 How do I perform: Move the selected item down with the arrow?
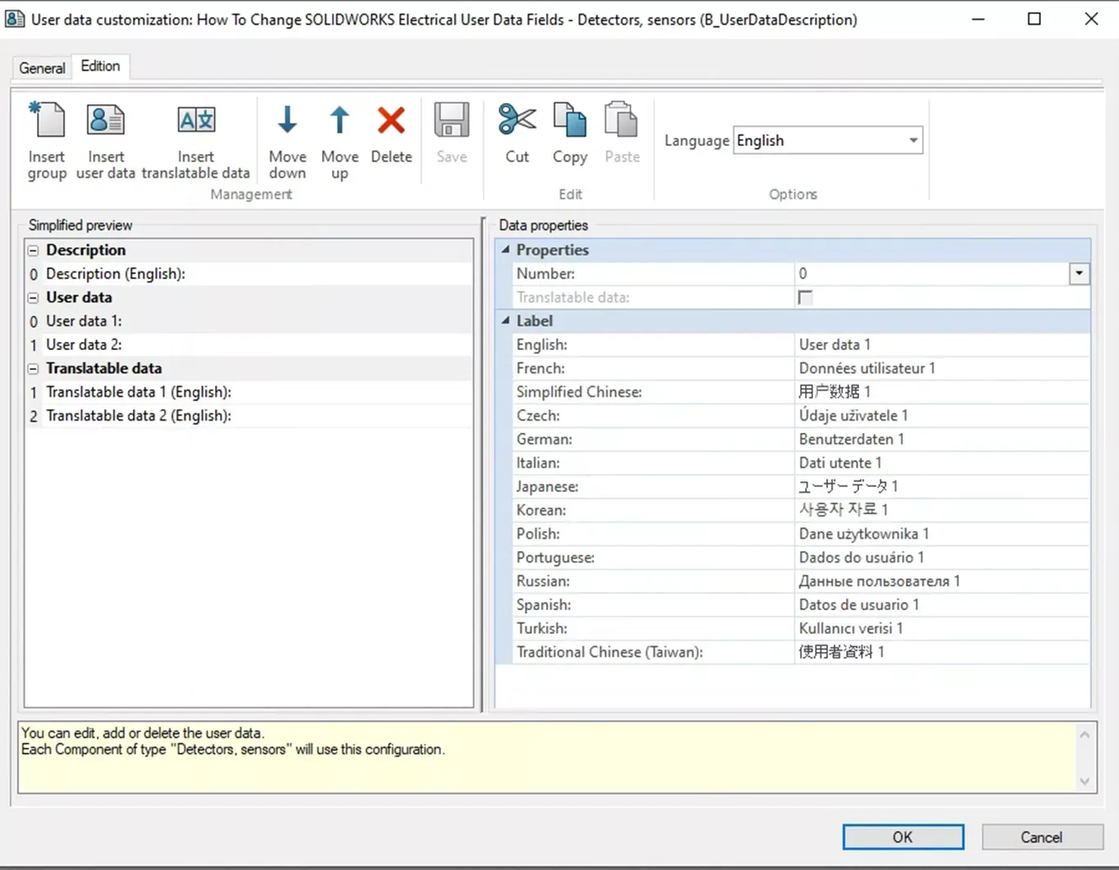tap(288, 121)
